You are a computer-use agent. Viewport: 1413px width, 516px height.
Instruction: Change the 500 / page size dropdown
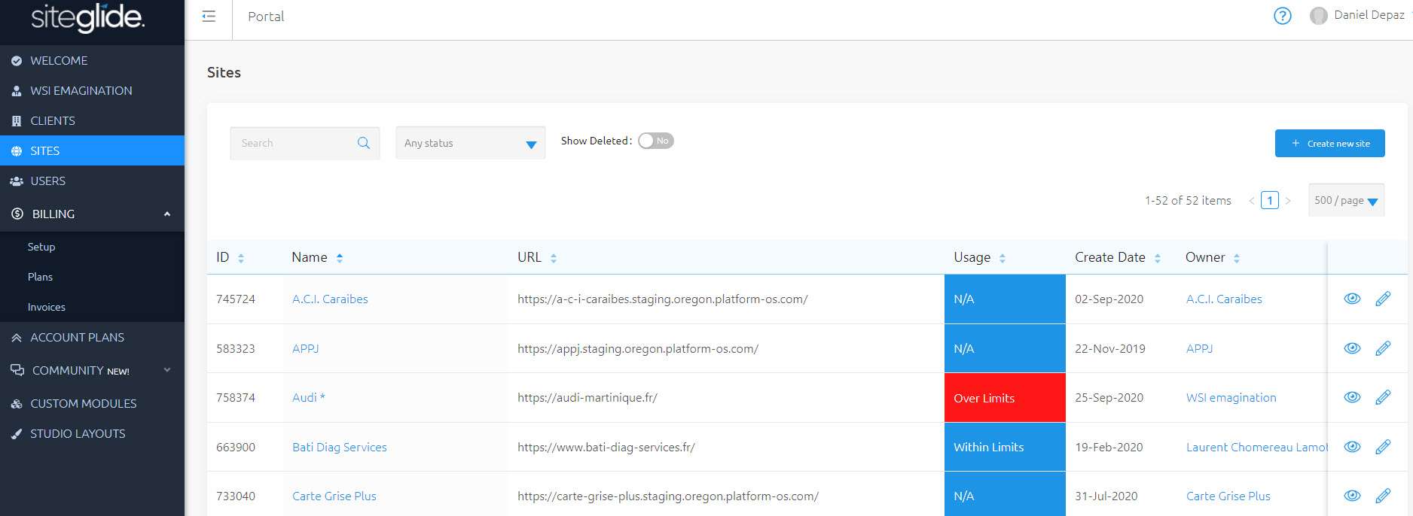(1346, 200)
